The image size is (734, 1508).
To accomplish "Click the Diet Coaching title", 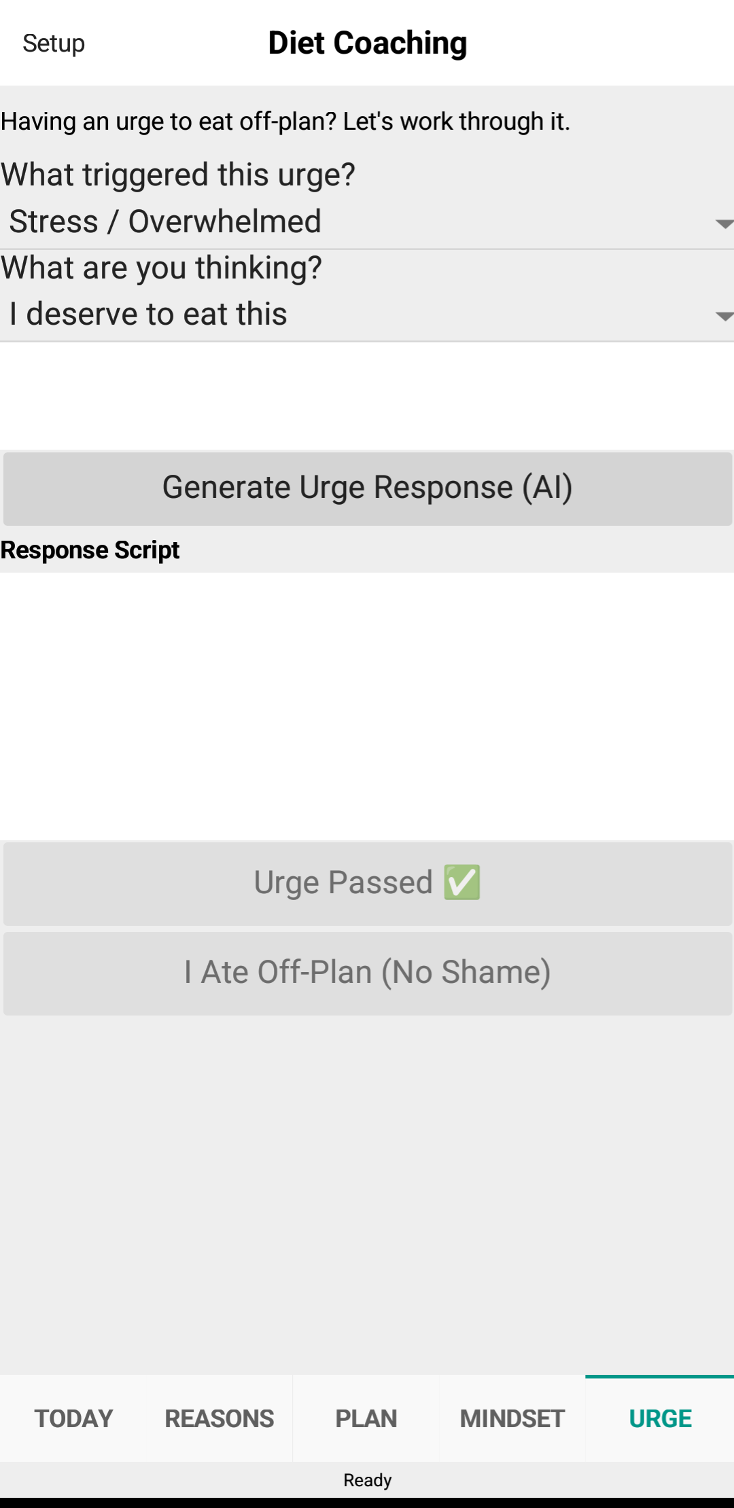I will (367, 43).
